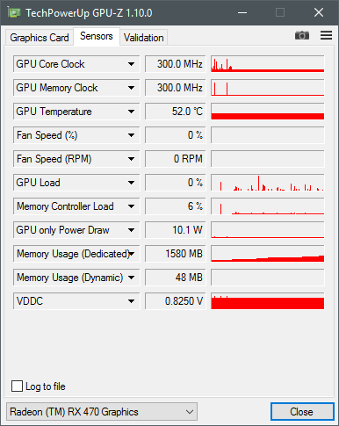Click the Memory Usage (Dedicated) graph
Viewport: 339px width, 426px height.
pyautogui.click(x=268, y=254)
